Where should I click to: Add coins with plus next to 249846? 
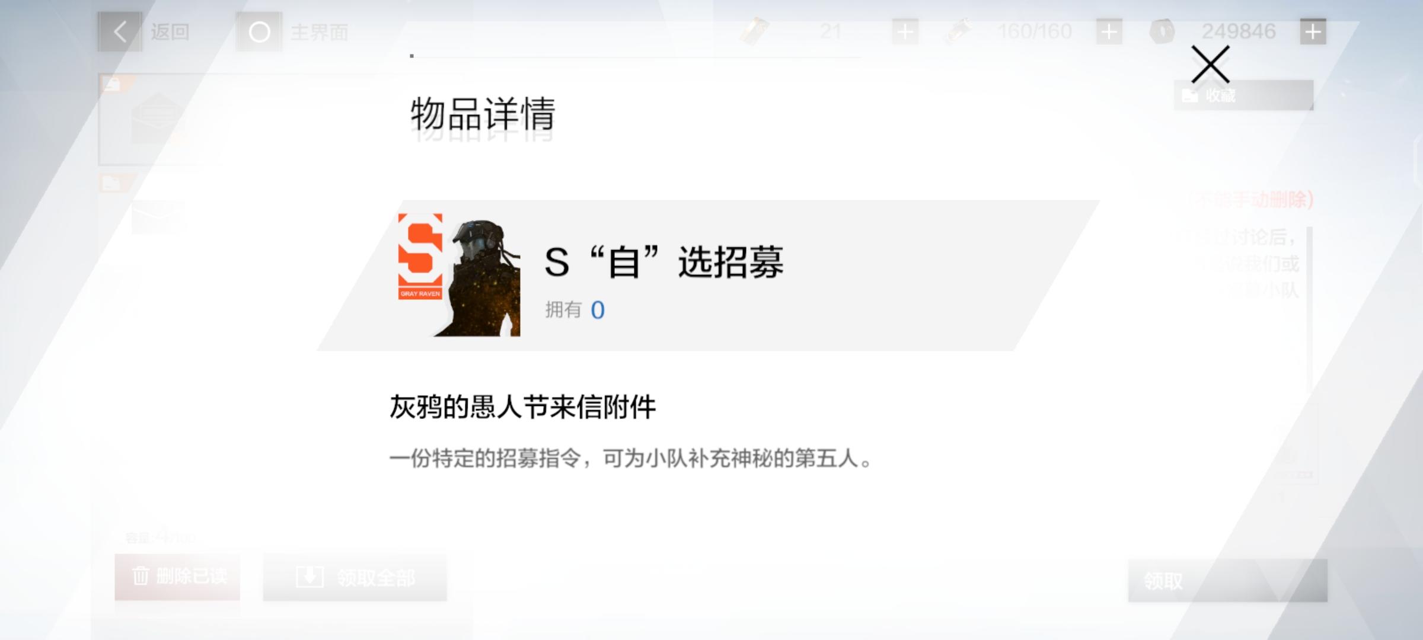[x=1313, y=31]
